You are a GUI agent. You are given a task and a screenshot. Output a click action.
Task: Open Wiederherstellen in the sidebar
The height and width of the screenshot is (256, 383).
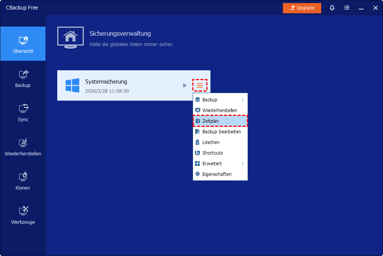(23, 147)
